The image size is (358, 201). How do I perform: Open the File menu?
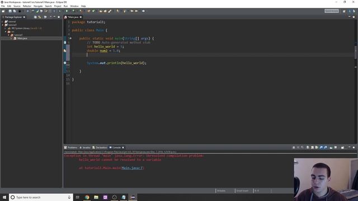[x=3, y=6]
